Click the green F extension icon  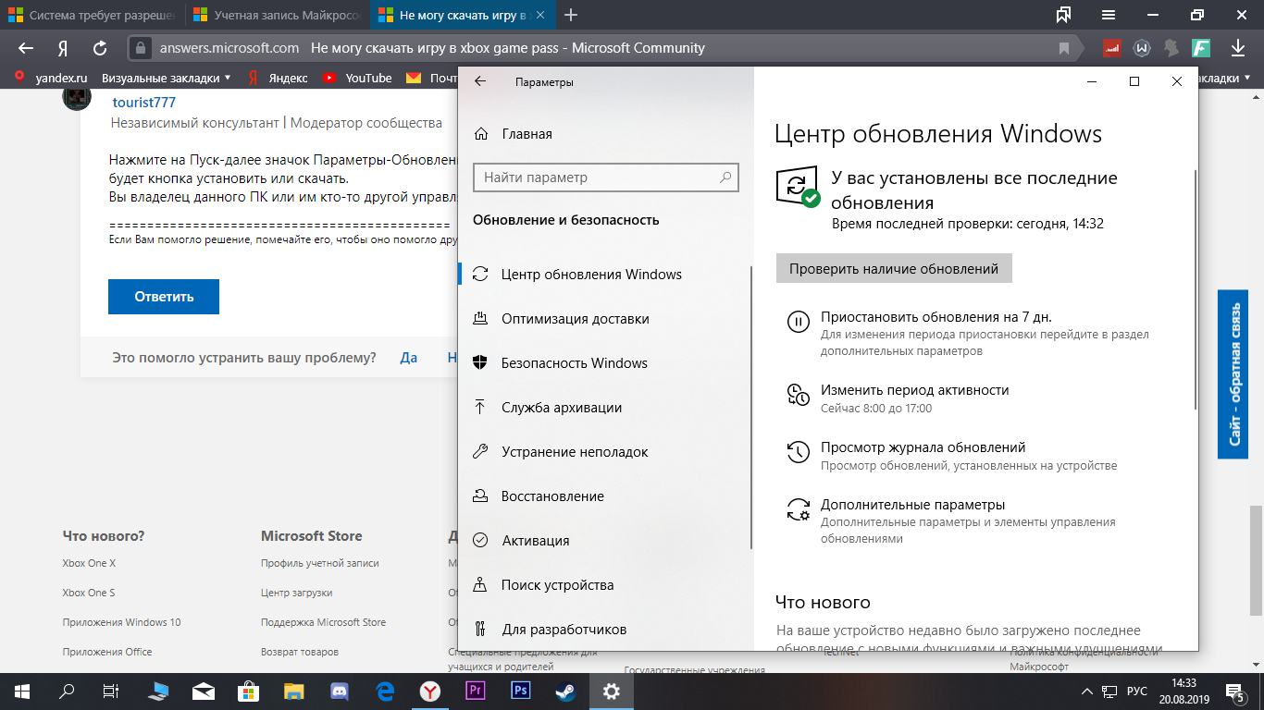pyautogui.click(x=1202, y=48)
